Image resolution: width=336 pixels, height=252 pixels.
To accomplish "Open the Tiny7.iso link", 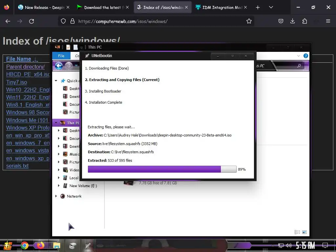I will [x=16, y=82].
